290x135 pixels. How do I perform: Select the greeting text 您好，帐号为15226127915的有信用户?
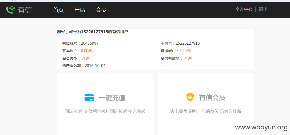(93, 32)
